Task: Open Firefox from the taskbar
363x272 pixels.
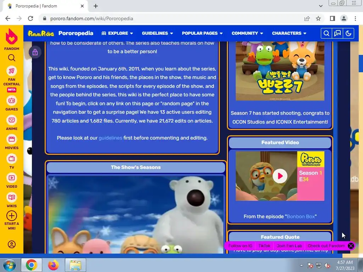Action: pyautogui.click(x=53, y=265)
